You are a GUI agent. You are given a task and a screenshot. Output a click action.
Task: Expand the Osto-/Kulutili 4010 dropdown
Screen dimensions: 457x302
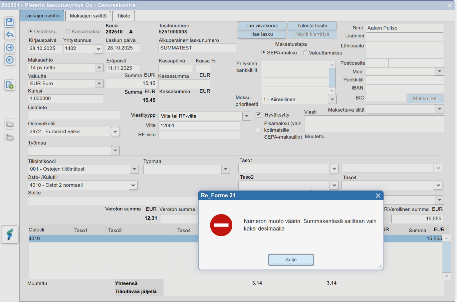click(x=133, y=185)
